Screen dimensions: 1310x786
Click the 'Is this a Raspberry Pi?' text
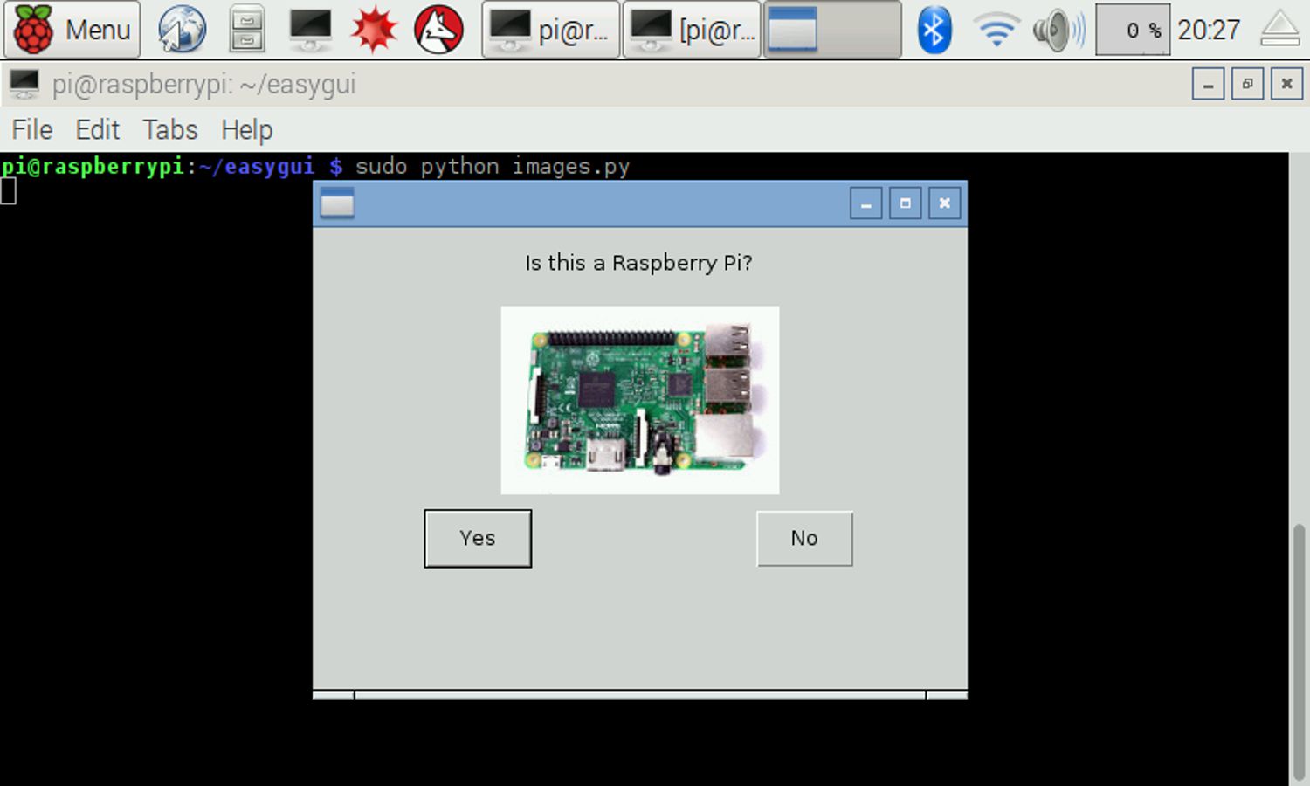coord(638,263)
